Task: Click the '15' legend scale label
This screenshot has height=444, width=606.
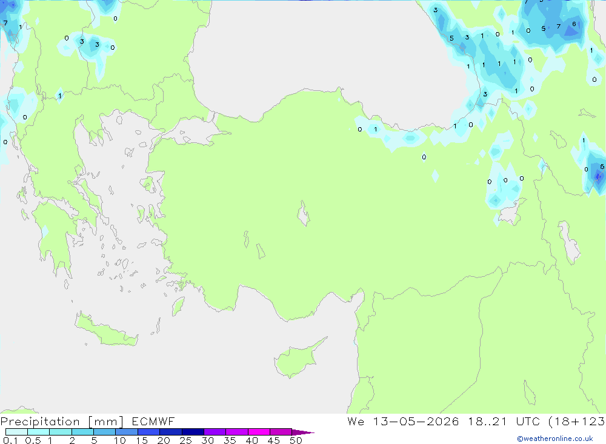Action: [x=142, y=440]
